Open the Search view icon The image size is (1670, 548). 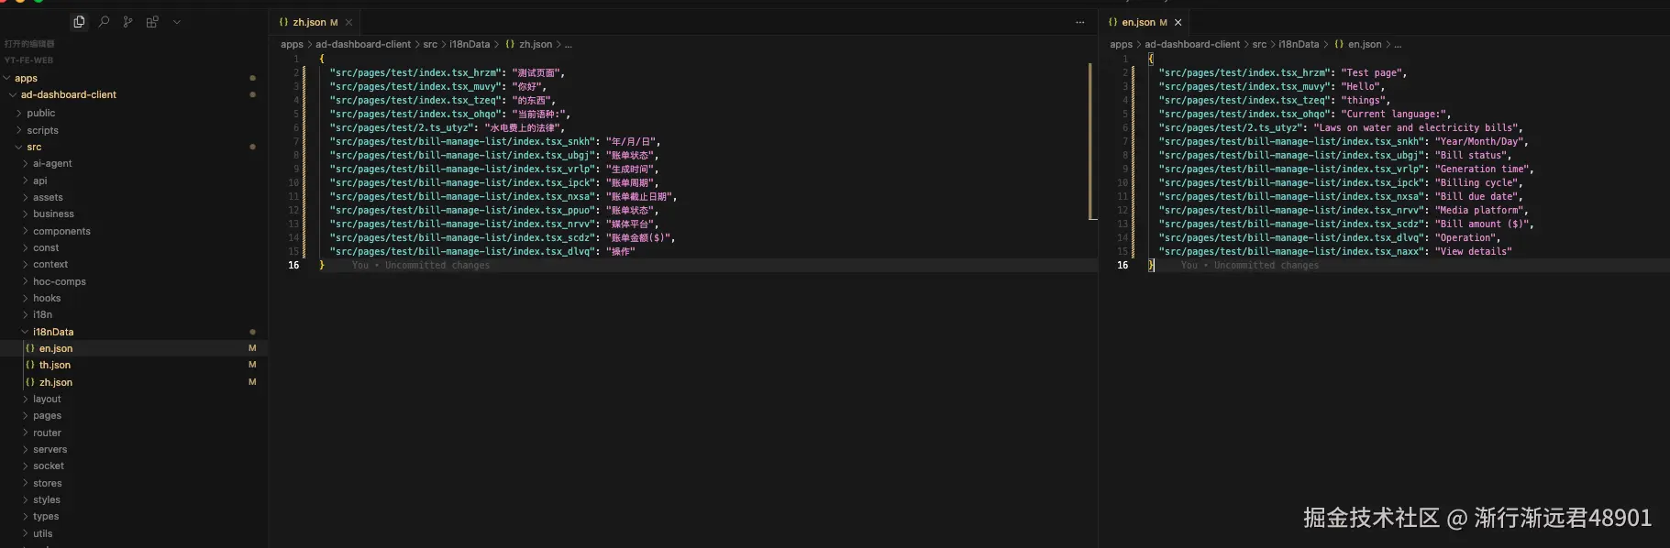[x=104, y=22]
